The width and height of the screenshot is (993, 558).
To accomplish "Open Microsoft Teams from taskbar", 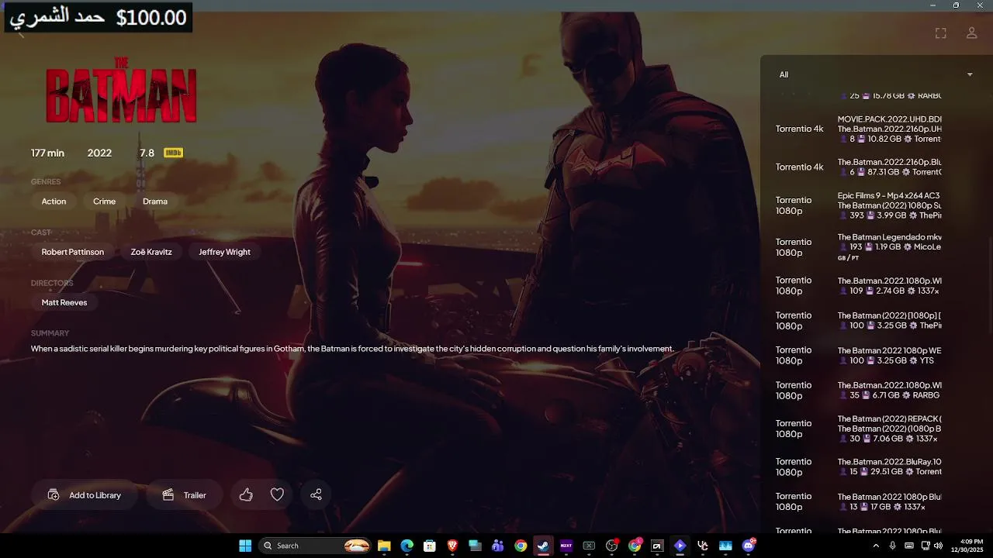I will (x=498, y=546).
